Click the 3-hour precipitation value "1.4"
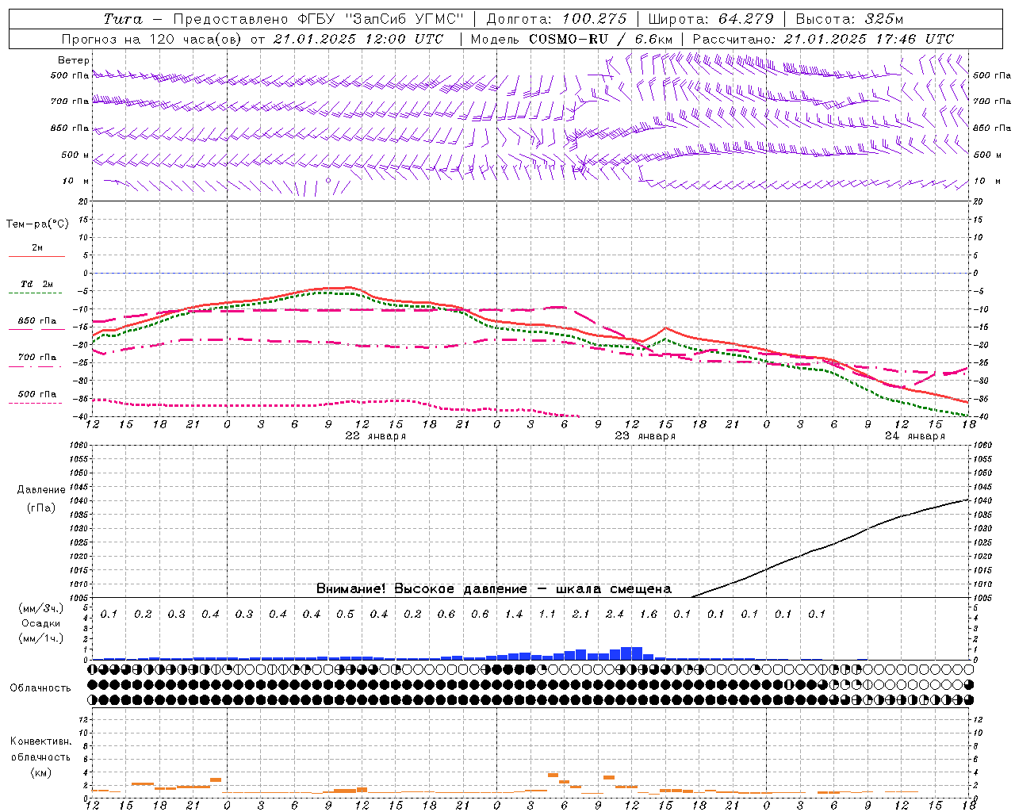This screenshot has height=812, width=1015. pyautogui.click(x=514, y=615)
